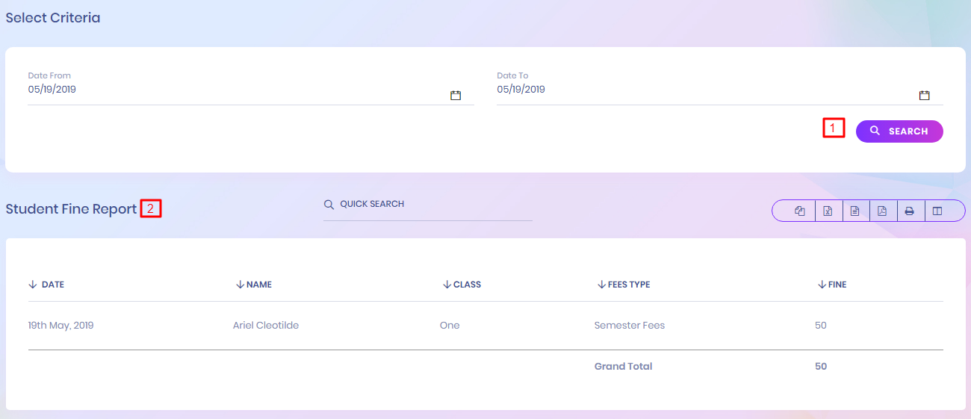
Task: Open the column visibility toggle
Action: (x=937, y=211)
